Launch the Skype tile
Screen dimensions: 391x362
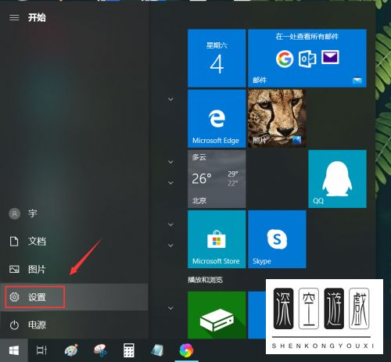[277, 239]
